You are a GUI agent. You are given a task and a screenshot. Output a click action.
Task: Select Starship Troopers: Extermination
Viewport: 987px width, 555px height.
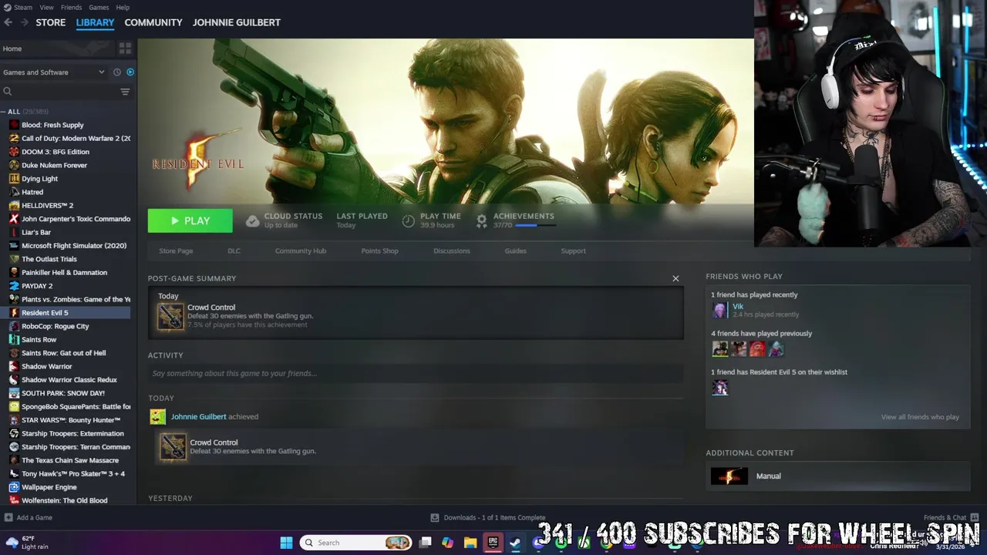(72, 433)
